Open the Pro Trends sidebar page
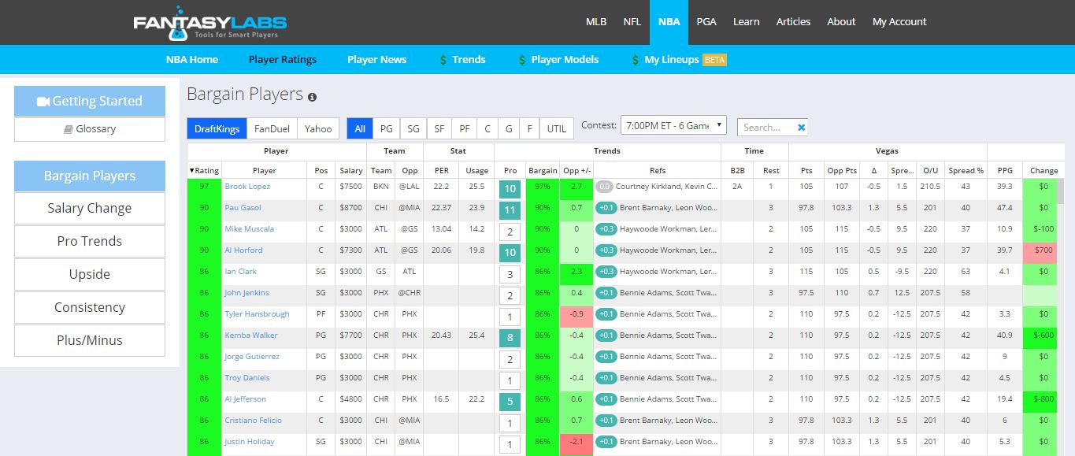The image size is (1075, 456). [90, 241]
